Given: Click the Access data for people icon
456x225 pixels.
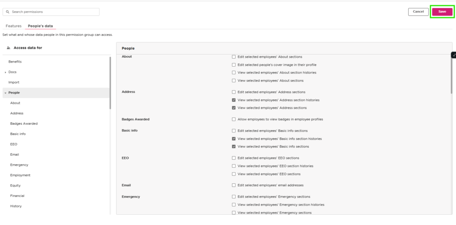Looking at the screenshot, I should [8, 48].
